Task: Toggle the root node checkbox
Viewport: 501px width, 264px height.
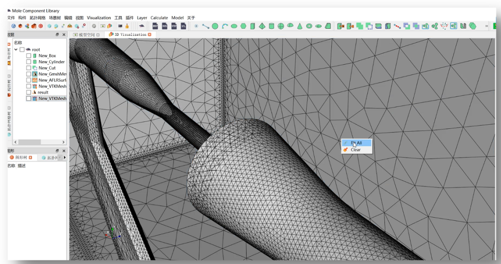Action: [x=22, y=49]
